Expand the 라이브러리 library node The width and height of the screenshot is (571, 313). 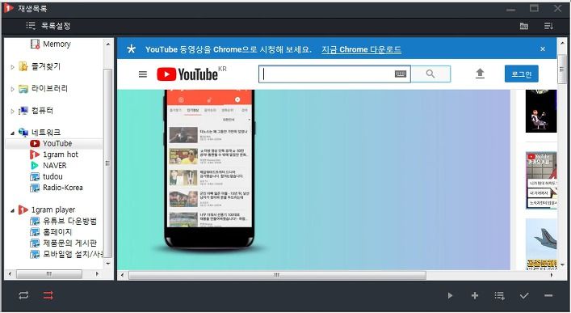point(12,89)
